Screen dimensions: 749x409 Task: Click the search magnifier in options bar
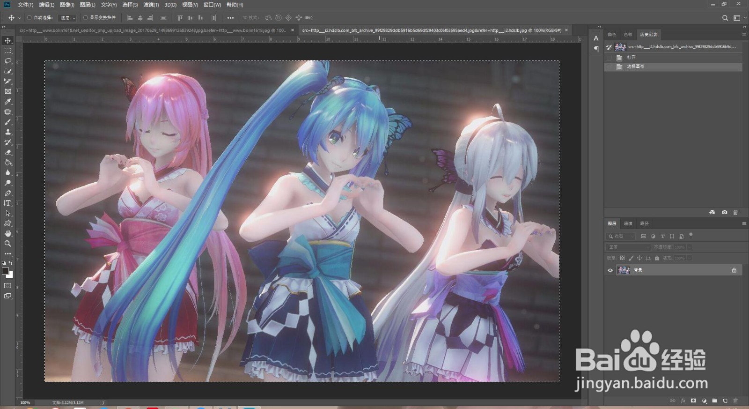725,18
